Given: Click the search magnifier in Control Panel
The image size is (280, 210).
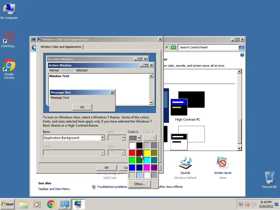Looking at the screenshot, I should tap(241, 47).
